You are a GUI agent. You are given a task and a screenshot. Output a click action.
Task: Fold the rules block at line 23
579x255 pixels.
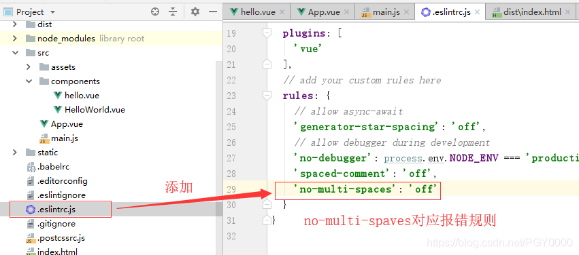(267, 96)
